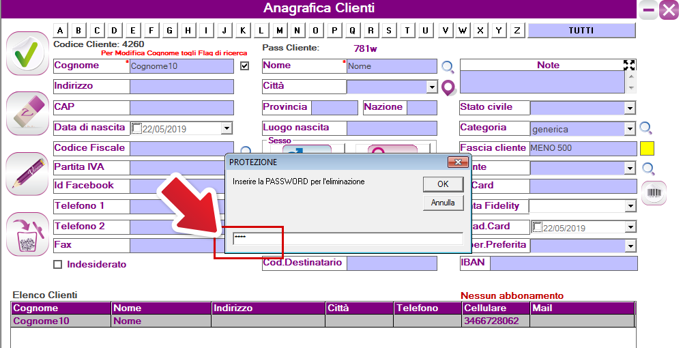Click the magnifier next to Nome field
Screen dimensions: 683x348
click(448, 67)
